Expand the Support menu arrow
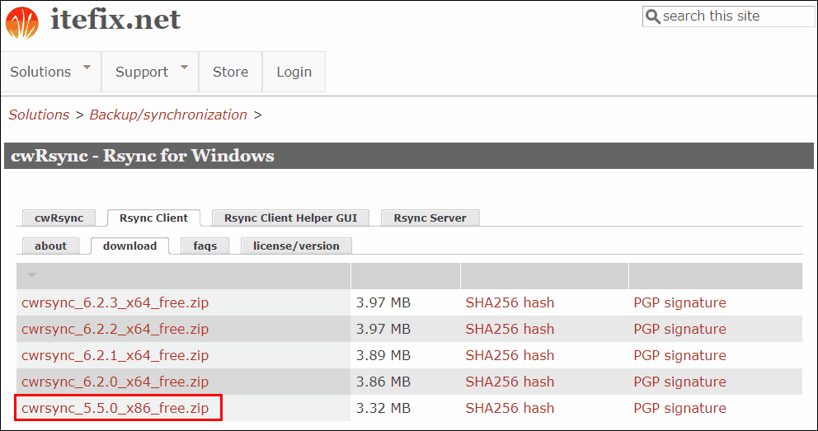 click(184, 68)
